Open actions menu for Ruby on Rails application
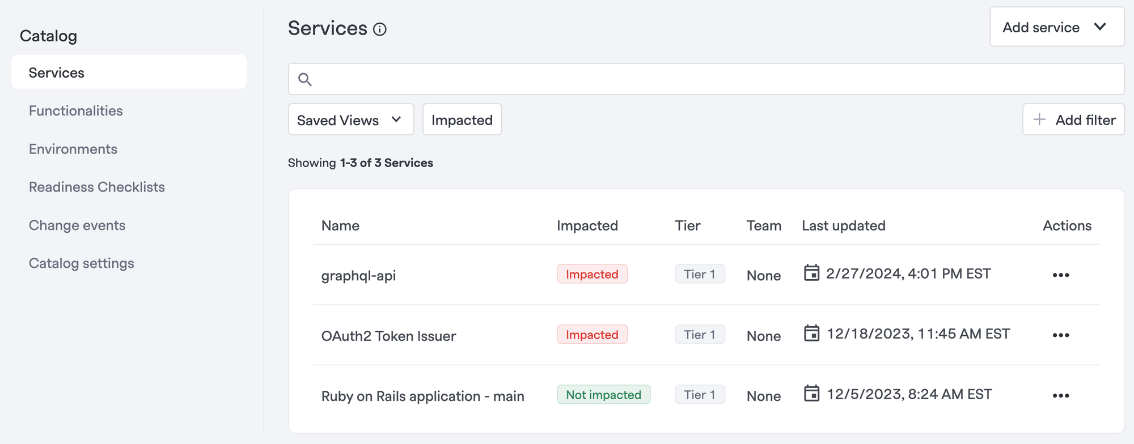 pos(1061,396)
